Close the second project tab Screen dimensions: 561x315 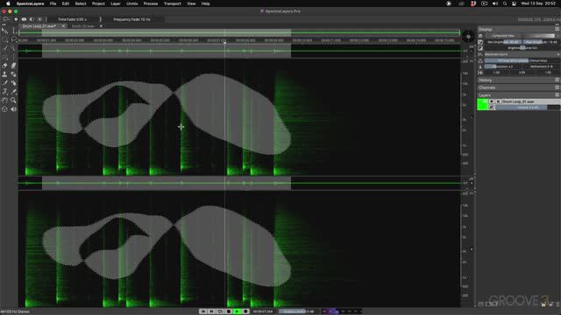pyautogui.click(x=101, y=26)
